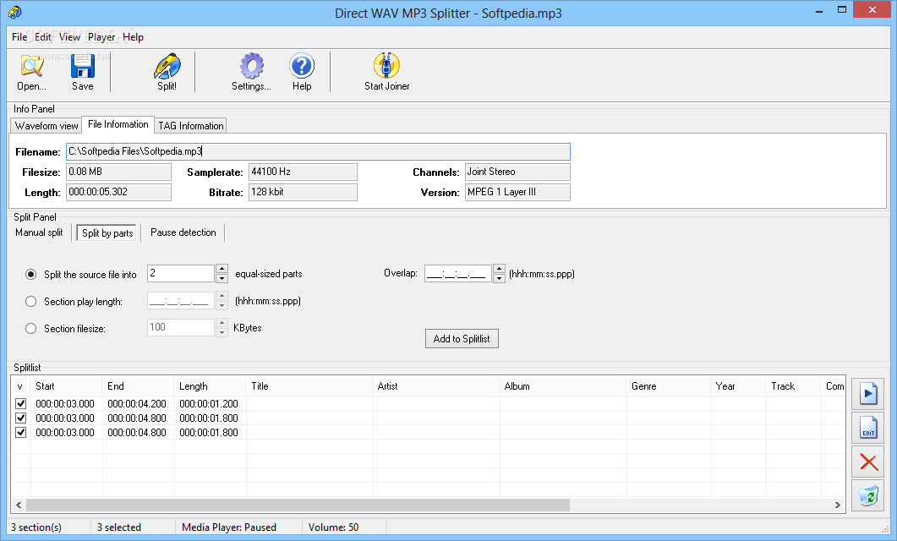This screenshot has width=897, height=541.
Task: Increase the Overlap time value
Action: tap(499, 269)
